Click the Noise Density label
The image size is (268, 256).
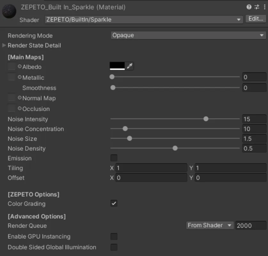(x=27, y=148)
